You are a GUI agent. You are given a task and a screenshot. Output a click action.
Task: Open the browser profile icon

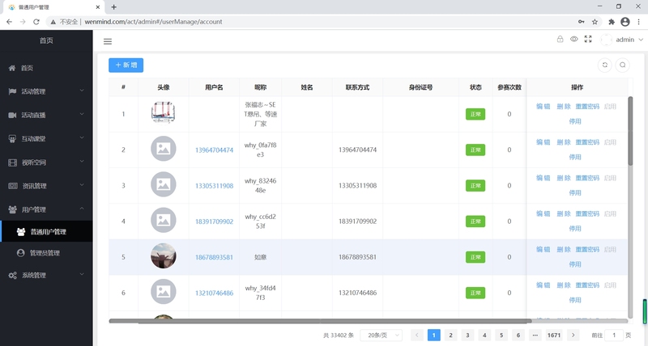click(625, 22)
